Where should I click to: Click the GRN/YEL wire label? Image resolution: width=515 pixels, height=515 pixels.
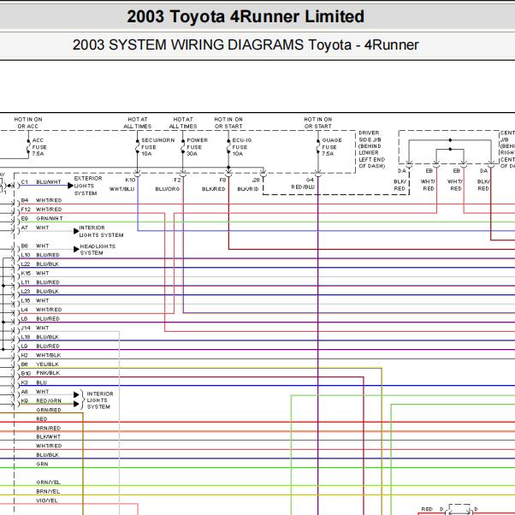coord(48,482)
